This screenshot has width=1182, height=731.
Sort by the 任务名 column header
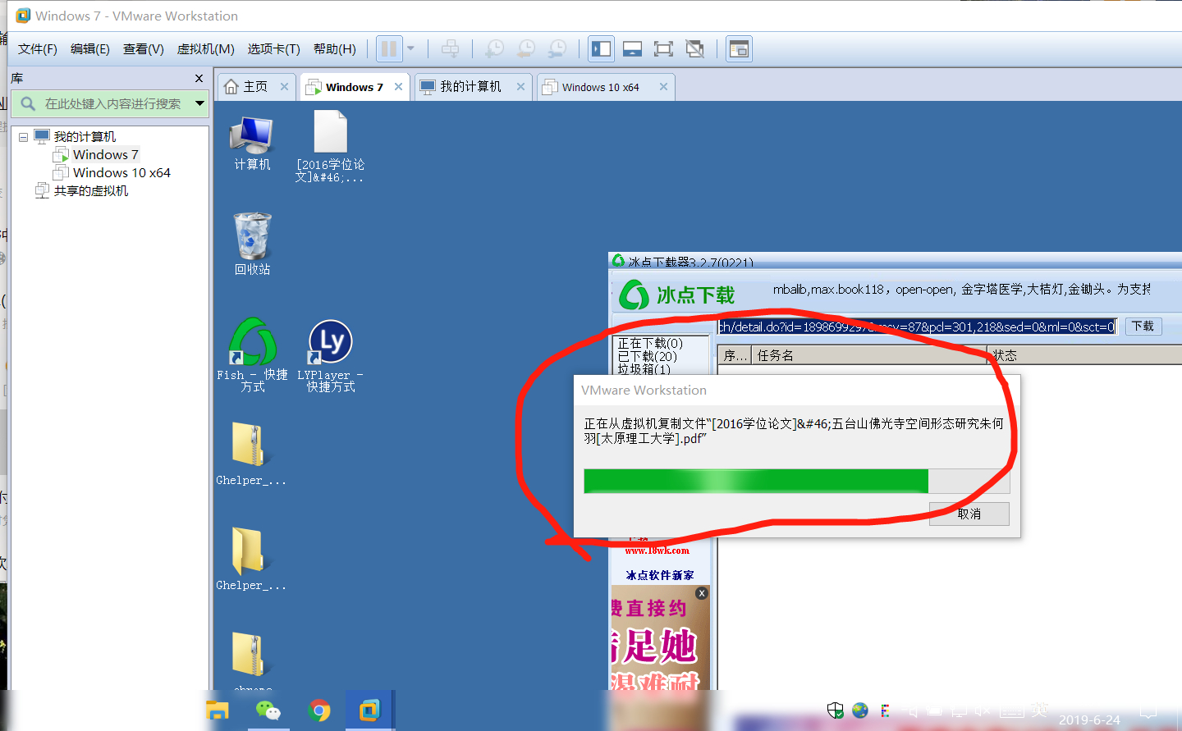pyautogui.click(x=868, y=355)
